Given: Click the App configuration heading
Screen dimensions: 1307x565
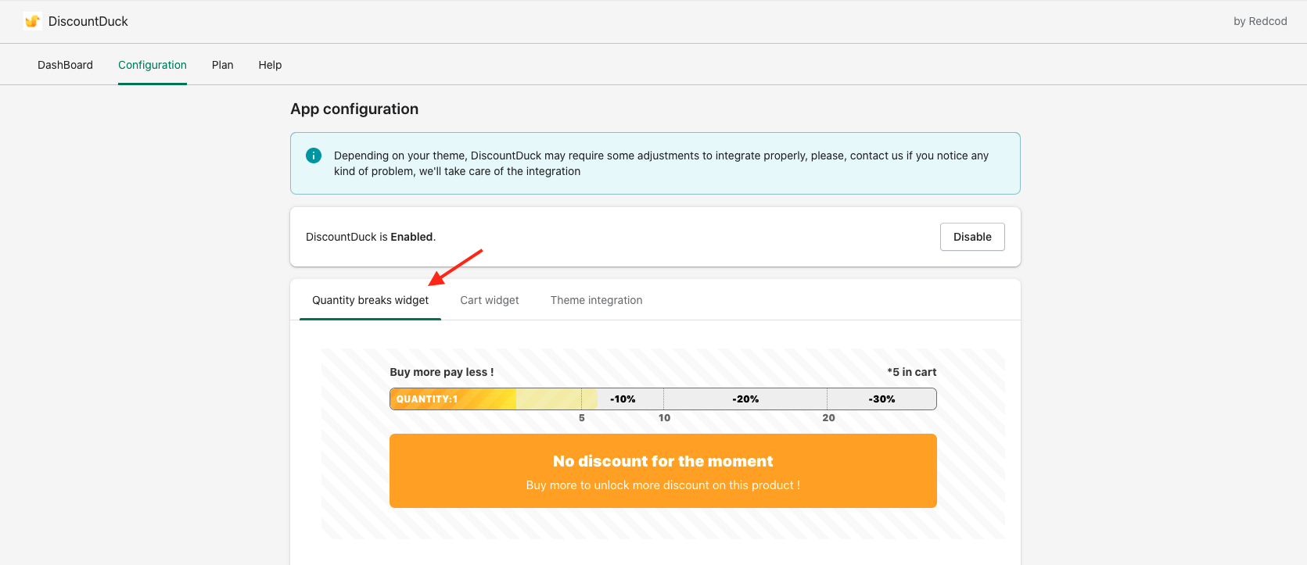Looking at the screenshot, I should pyautogui.click(x=354, y=109).
